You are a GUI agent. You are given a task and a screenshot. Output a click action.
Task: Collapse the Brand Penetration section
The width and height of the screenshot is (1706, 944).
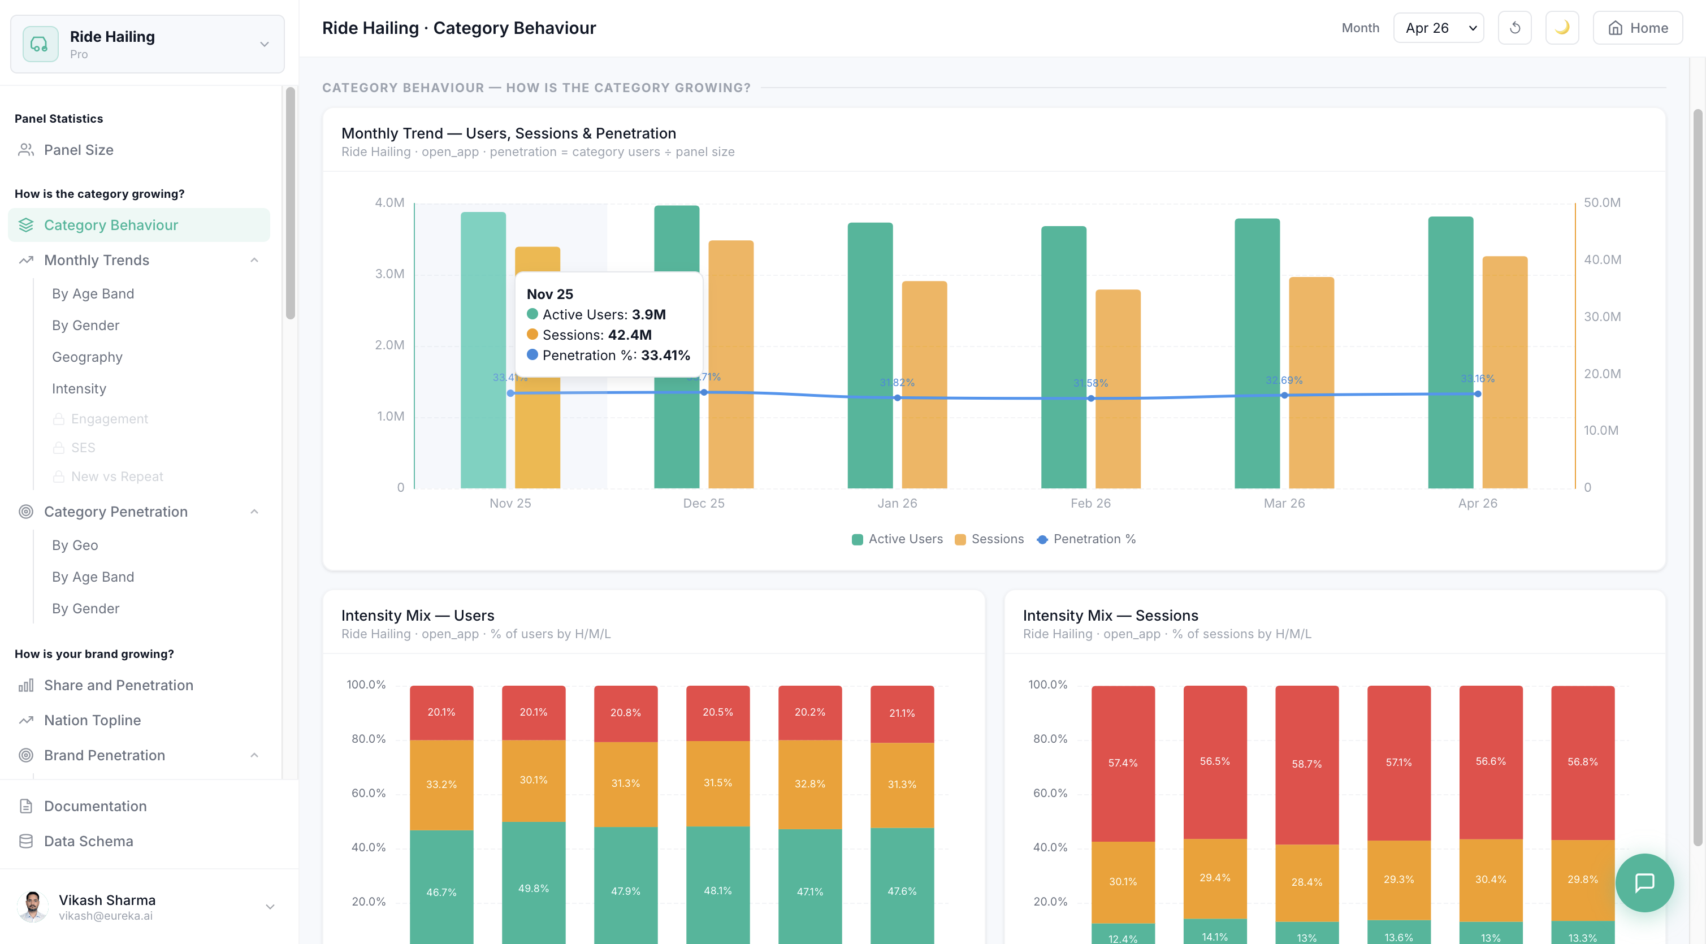[254, 755]
